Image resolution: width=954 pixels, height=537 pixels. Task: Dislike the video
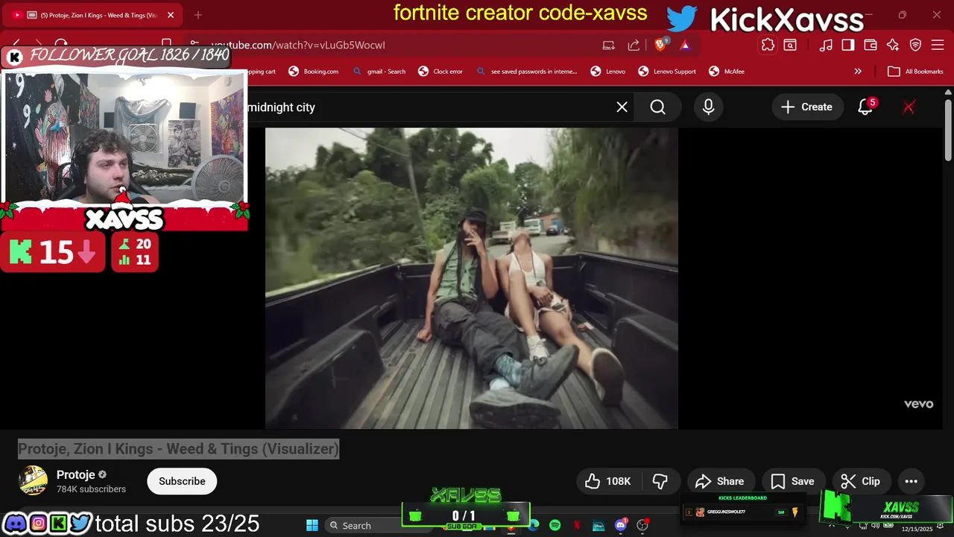pos(660,481)
